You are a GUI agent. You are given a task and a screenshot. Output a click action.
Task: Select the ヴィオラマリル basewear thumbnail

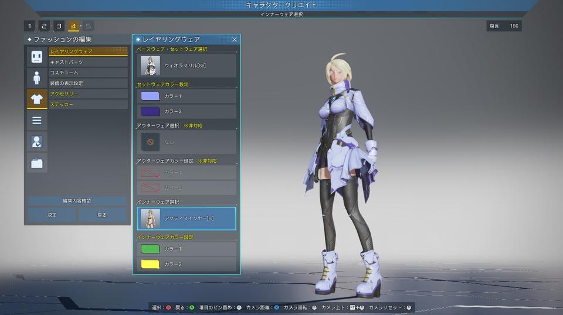pos(150,66)
